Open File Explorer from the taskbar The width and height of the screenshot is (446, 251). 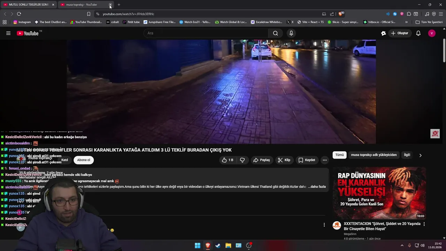pos(228,245)
